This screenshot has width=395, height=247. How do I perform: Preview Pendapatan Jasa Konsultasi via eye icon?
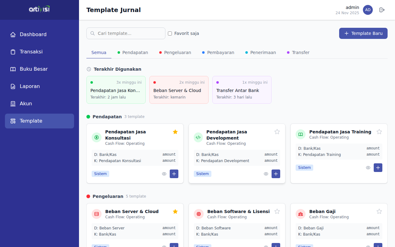[x=164, y=174]
